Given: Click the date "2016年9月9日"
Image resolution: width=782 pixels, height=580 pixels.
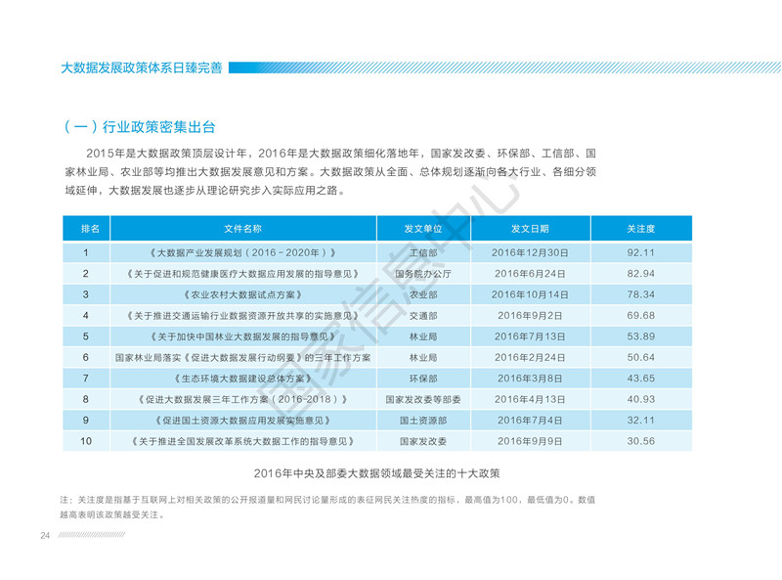Looking at the screenshot, I should click(530, 442).
